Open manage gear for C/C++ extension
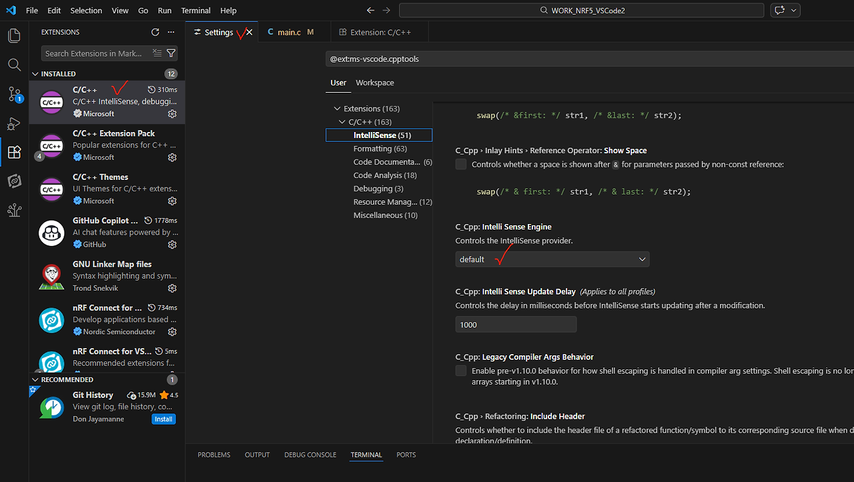854x482 pixels. tap(172, 114)
